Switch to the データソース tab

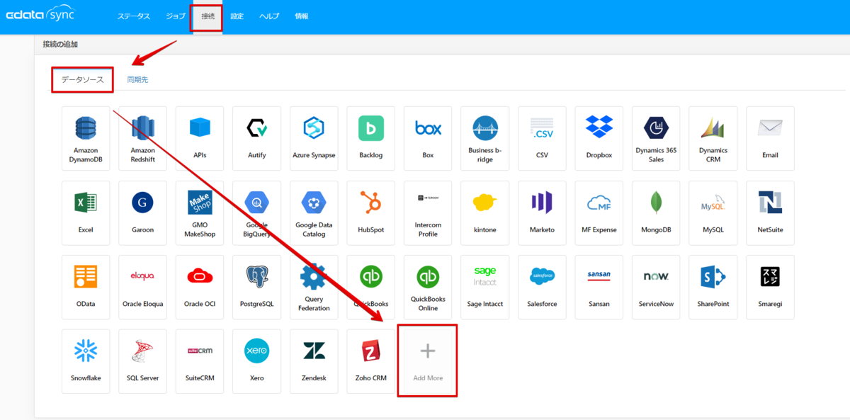click(83, 80)
